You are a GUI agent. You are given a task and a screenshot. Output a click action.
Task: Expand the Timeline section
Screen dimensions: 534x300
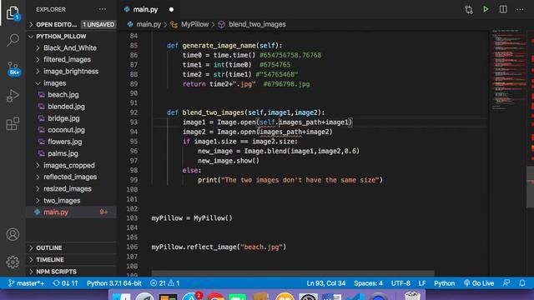(x=72, y=260)
